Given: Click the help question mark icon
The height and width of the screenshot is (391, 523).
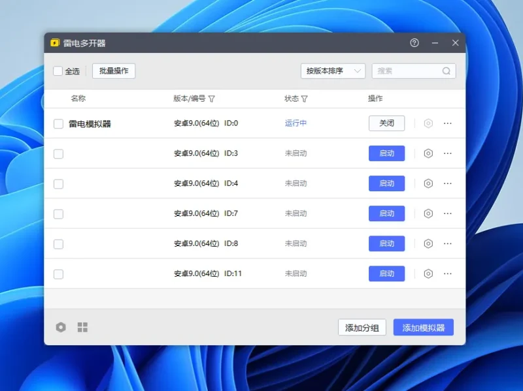Looking at the screenshot, I should point(414,42).
